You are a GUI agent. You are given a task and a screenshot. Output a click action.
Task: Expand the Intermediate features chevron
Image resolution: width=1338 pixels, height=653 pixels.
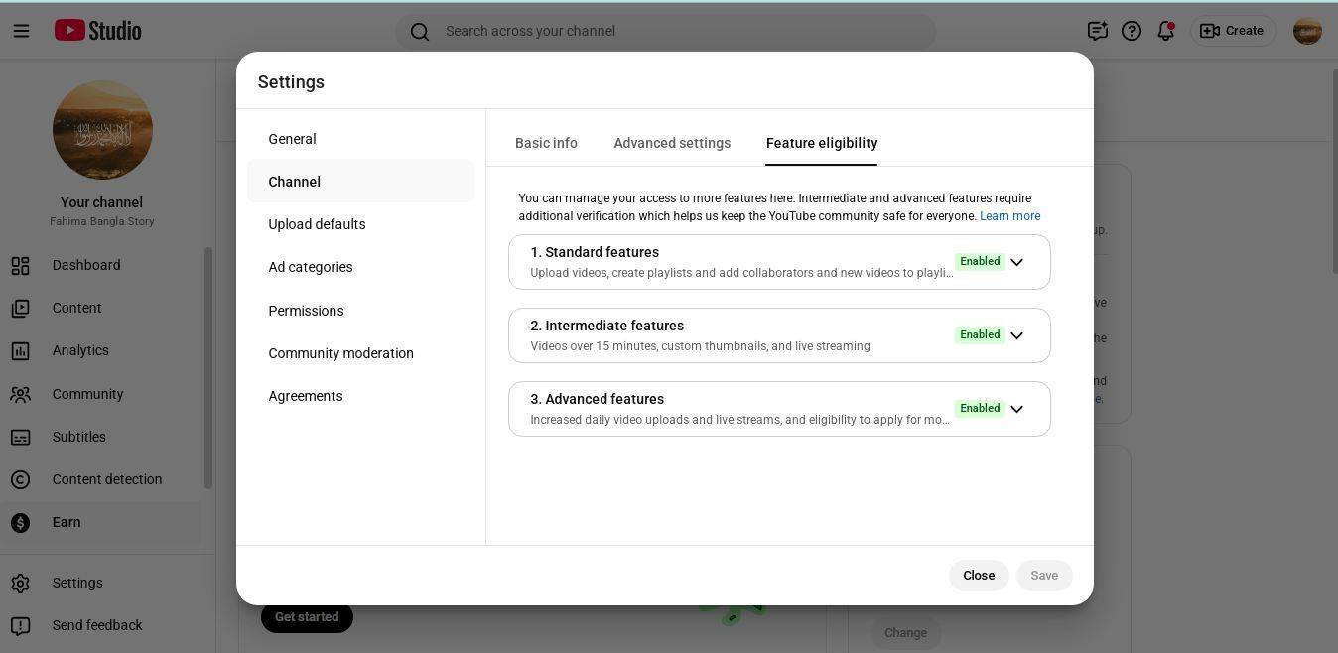tap(1016, 335)
